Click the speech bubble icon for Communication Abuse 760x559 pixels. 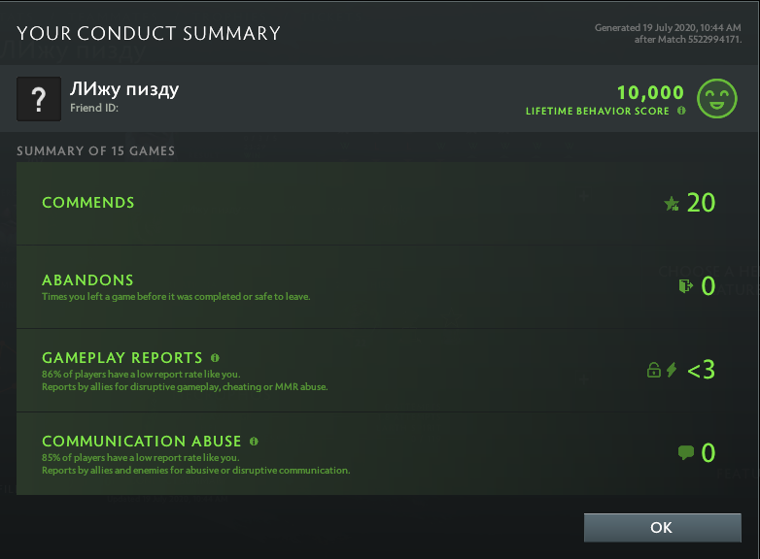pos(685,452)
